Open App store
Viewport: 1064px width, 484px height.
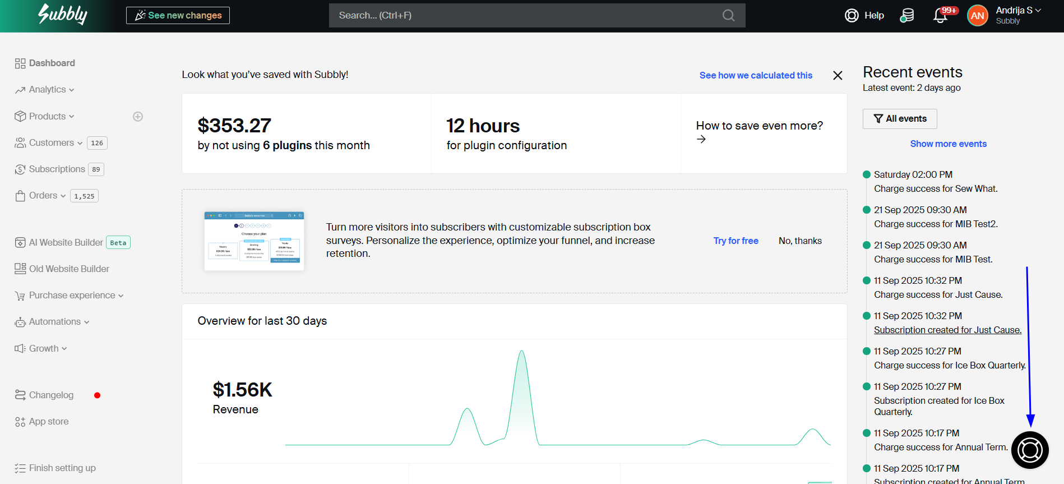pos(49,422)
